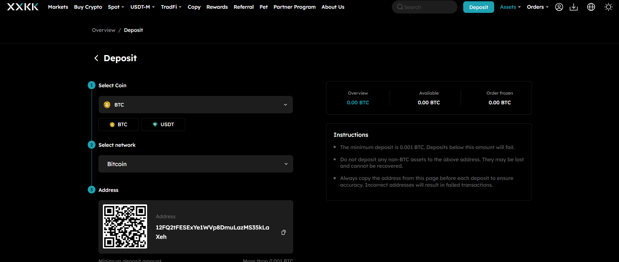619x262 pixels.
Task: Click the Order frozen 0.00 BTC value
Action: (500, 102)
